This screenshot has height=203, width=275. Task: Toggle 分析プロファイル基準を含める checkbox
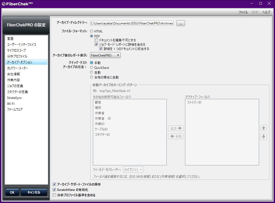(54, 195)
